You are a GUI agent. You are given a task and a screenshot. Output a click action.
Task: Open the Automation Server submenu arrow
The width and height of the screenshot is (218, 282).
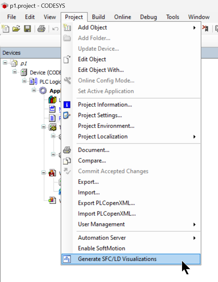click(194, 238)
